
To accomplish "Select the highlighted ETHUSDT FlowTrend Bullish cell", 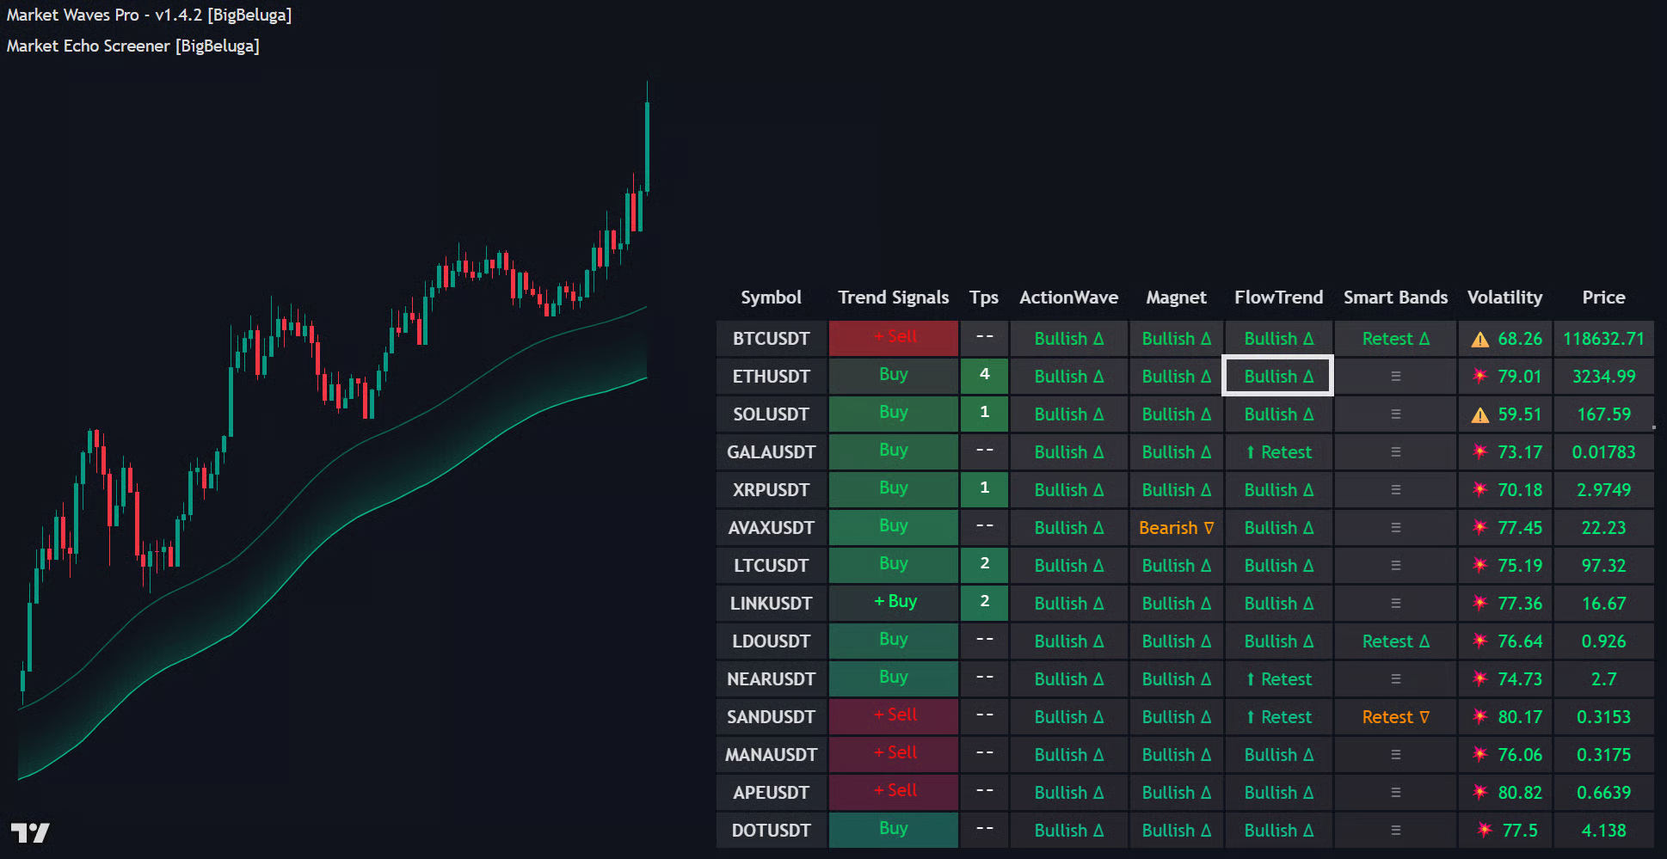I will tap(1277, 376).
